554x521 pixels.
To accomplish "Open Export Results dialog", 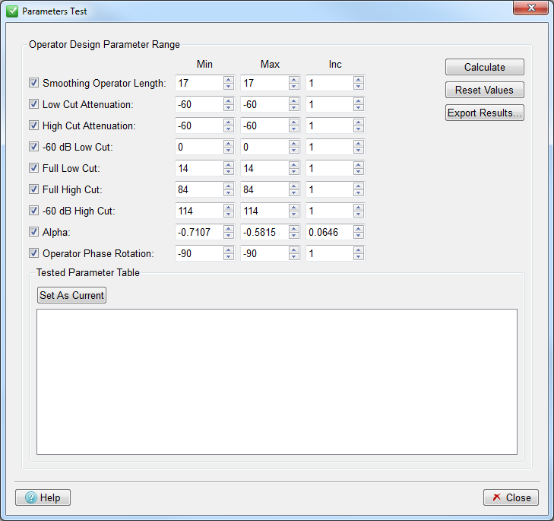I will tap(484, 113).
